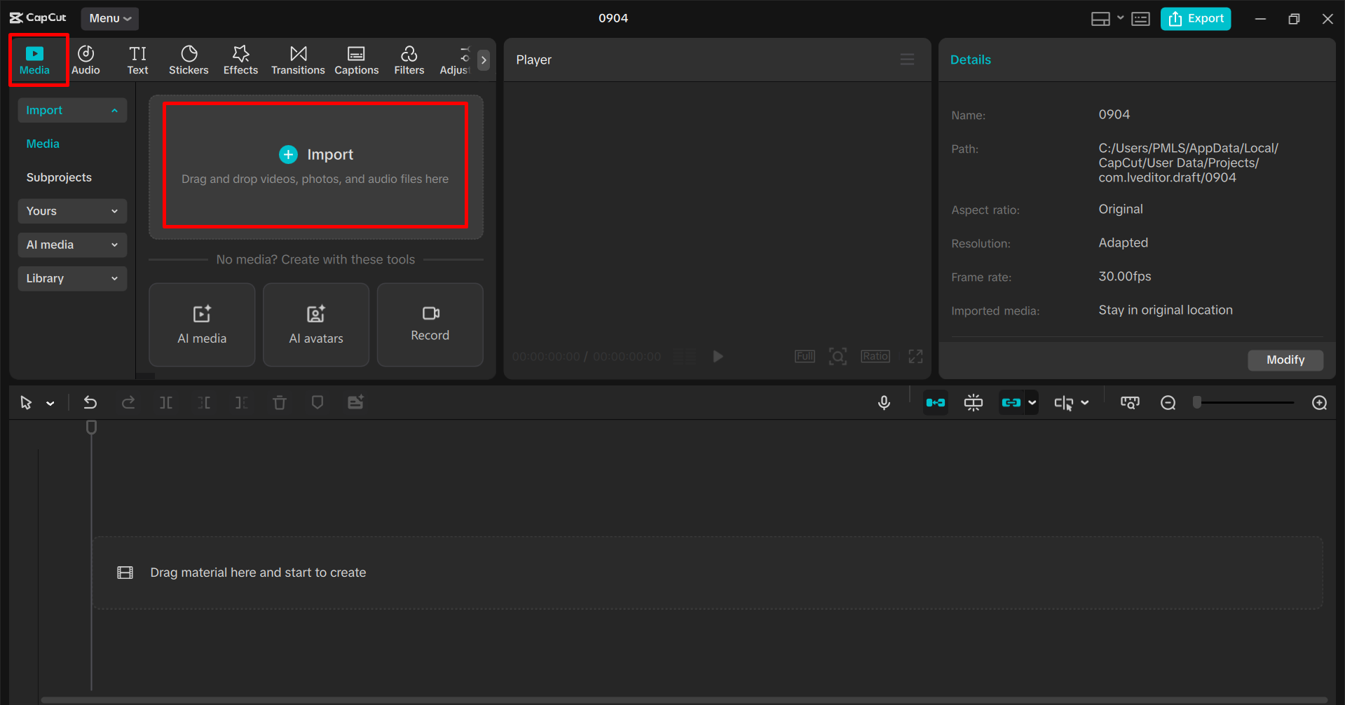Redo the last action
The width and height of the screenshot is (1345, 705).
(128, 402)
